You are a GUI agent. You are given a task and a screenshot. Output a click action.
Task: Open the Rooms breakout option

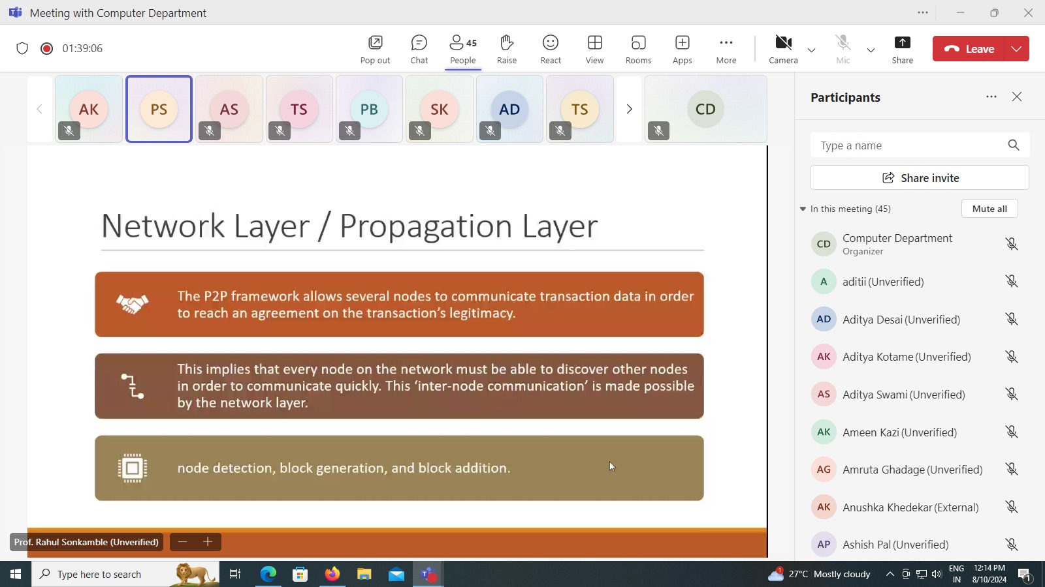[638, 50]
